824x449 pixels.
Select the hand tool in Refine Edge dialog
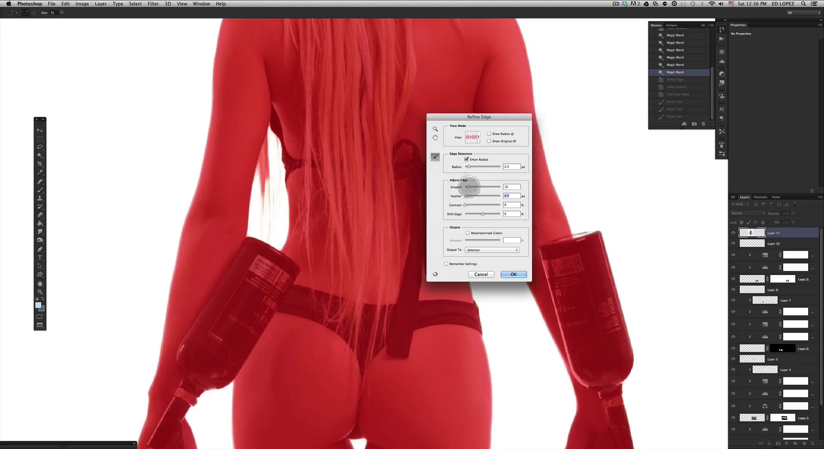click(435, 137)
